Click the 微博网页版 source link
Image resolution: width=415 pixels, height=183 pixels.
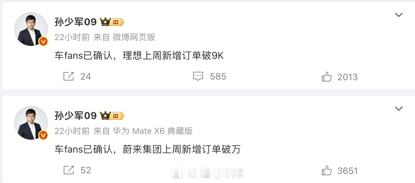click(134, 37)
